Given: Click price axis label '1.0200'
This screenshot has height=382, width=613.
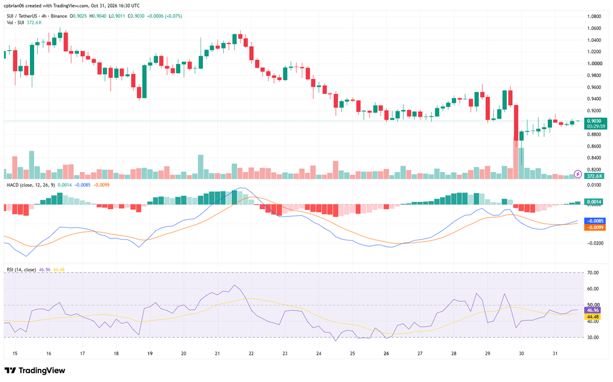Looking at the screenshot, I should (594, 51).
